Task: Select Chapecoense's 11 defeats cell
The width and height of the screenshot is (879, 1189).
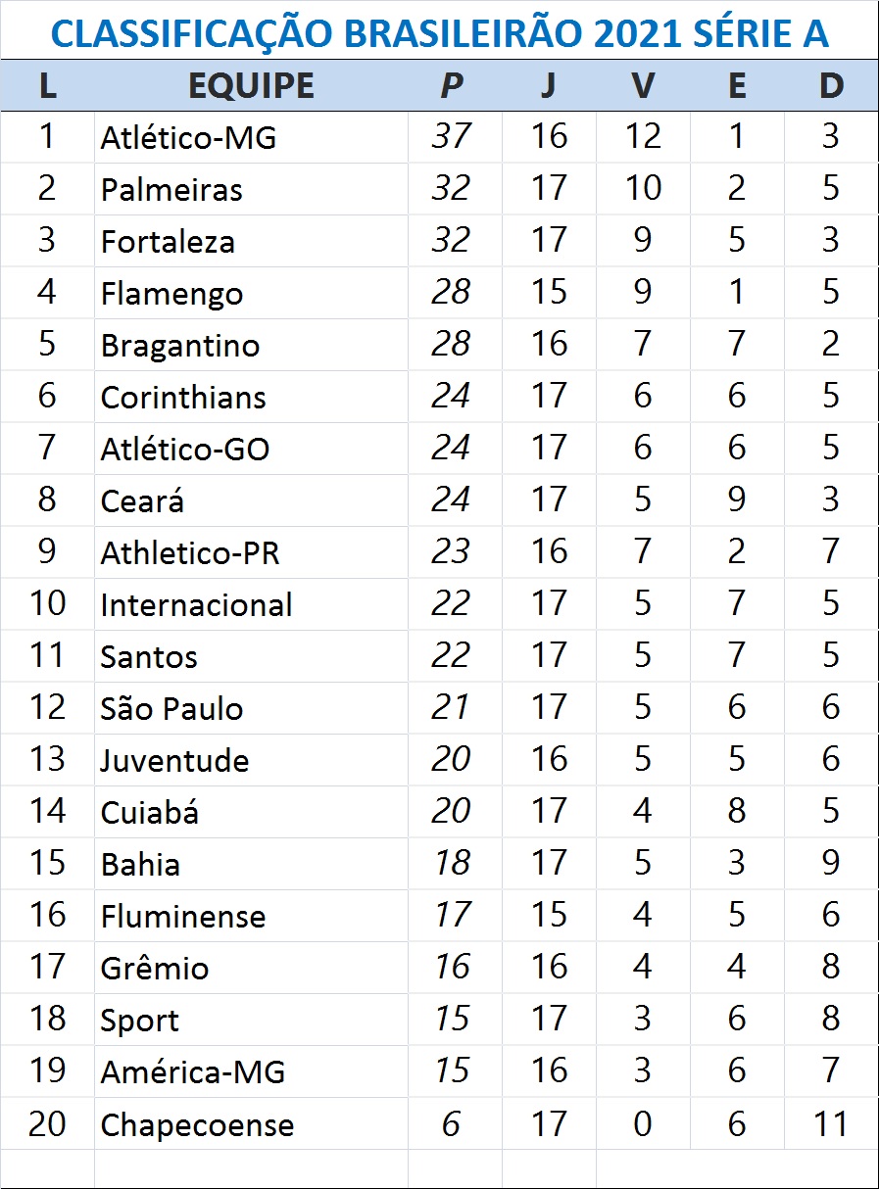Action: [x=831, y=1123]
